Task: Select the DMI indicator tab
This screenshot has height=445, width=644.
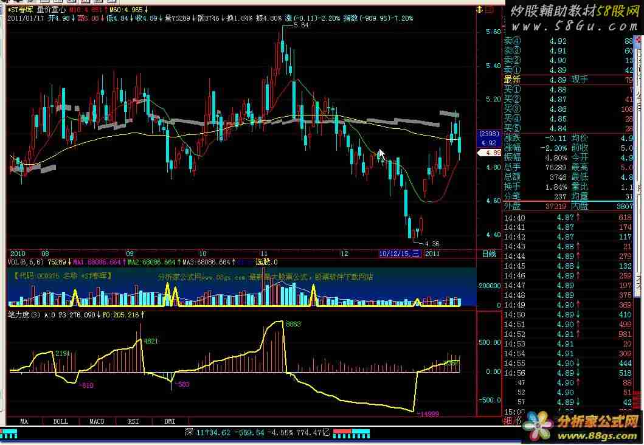Action: click(x=170, y=421)
